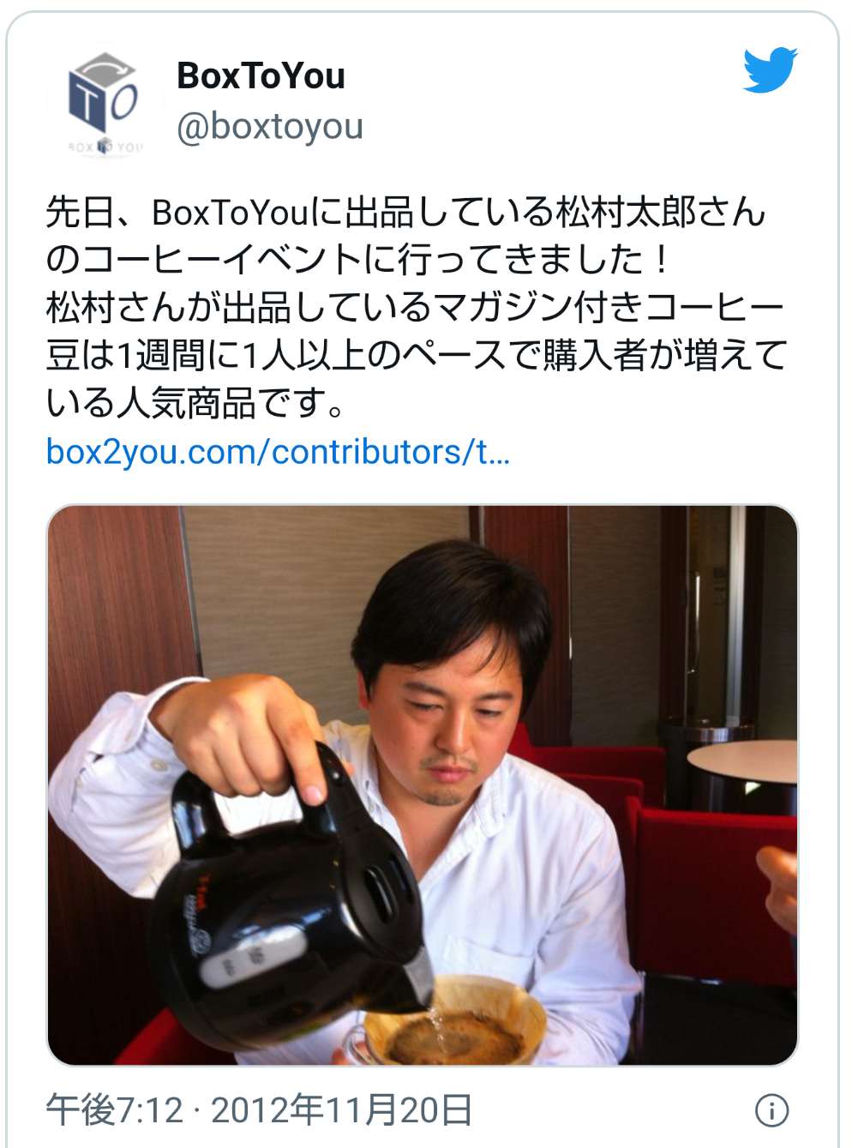
Task: Click the Twitter bird logo
Action: [x=770, y=71]
